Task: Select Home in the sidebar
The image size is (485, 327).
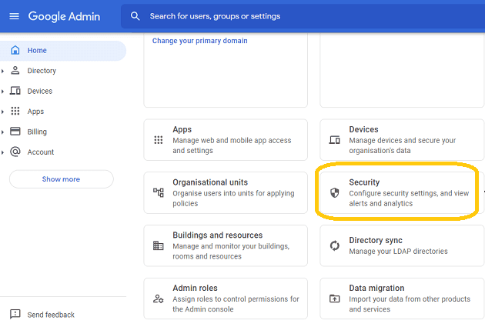Action: [x=63, y=50]
